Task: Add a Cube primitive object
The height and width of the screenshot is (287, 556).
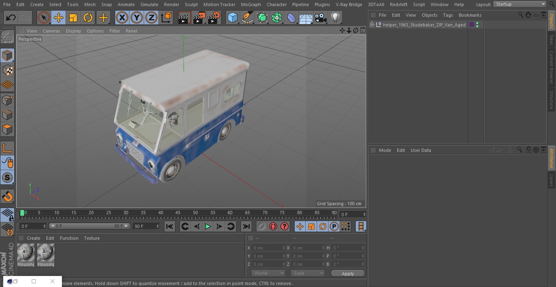Action: coord(232,18)
